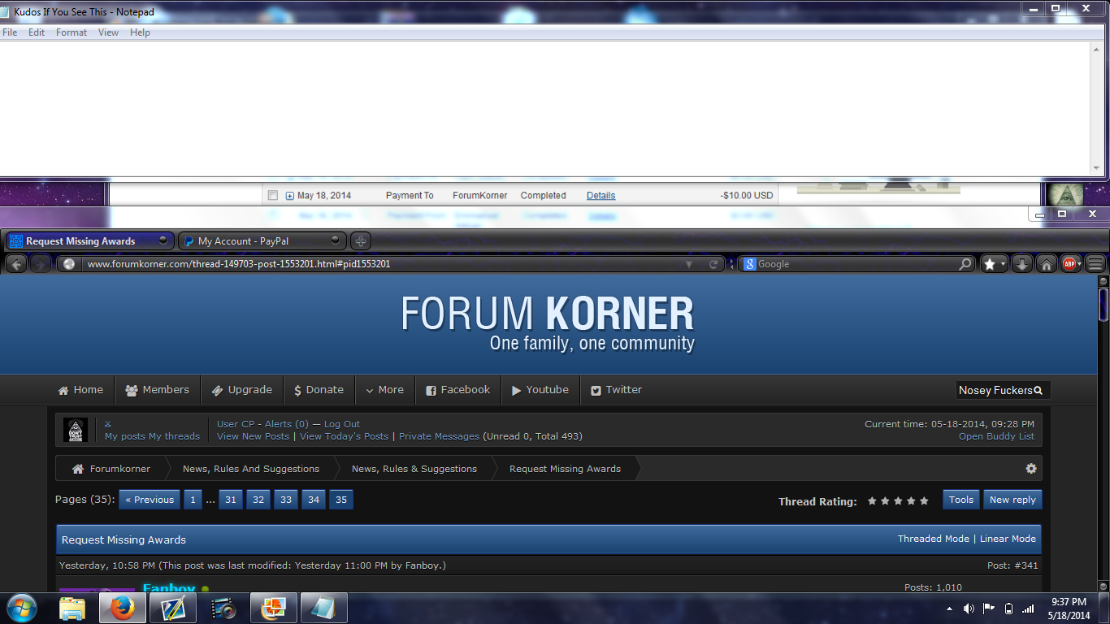The width and height of the screenshot is (1110, 624).
Task: Open the camera capture app in the taskbar
Action: [x=223, y=608]
